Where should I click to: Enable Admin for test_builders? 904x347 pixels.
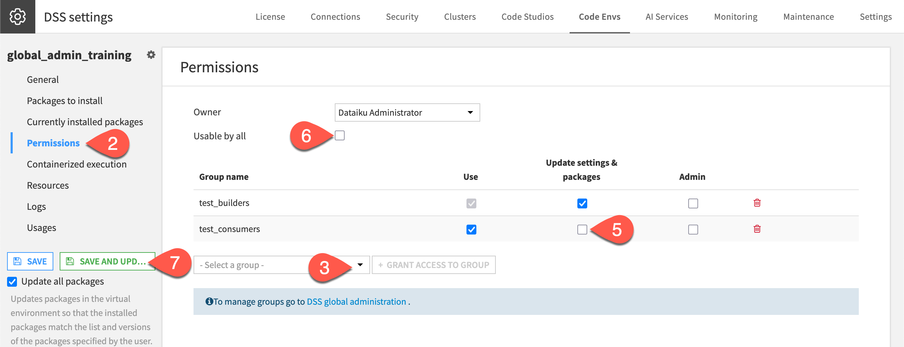pyautogui.click(x=693, y=203)
